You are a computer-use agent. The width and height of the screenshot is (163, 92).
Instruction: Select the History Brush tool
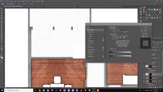pos(2,29)
